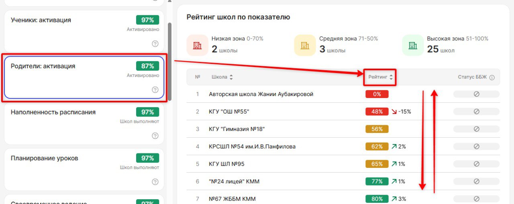This screenshot has width=514, height=204.
Task: Click green building icon for Высокая зона
Action: point(412,45)
